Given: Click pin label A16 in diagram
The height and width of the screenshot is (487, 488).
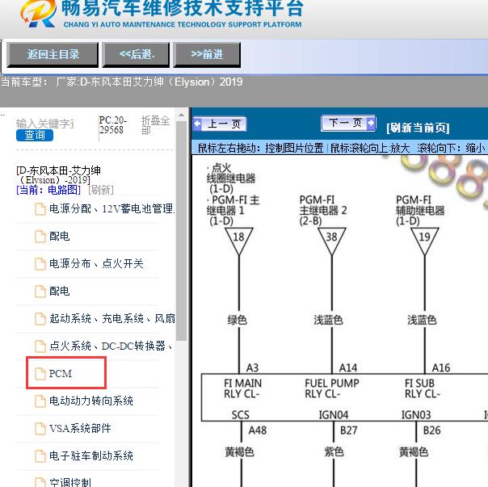Looking at the screenshot, I should [x=441, y=367].
